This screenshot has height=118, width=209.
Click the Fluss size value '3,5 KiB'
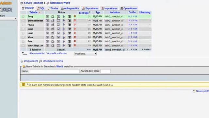click(133, 25)
